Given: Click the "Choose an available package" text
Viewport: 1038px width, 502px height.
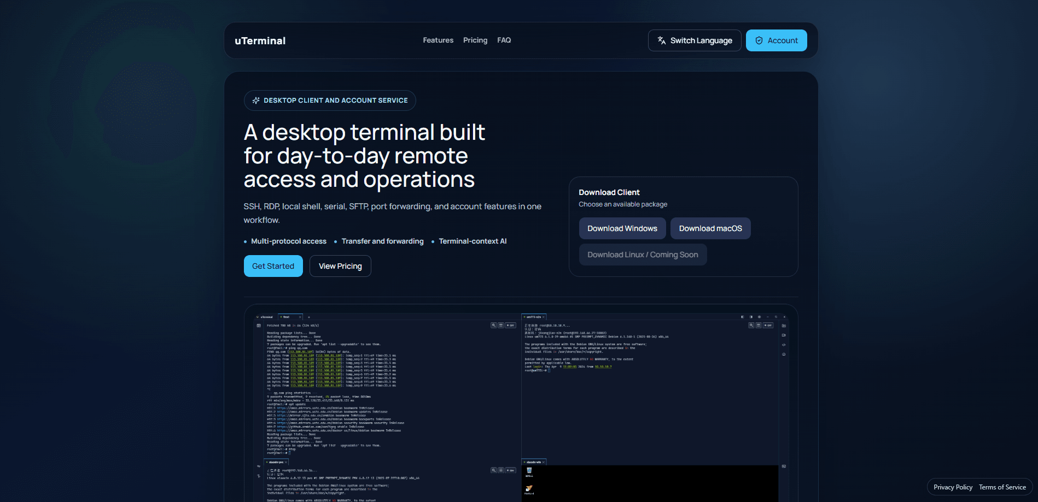Looking at the screenshot, I should click(623, 204).
